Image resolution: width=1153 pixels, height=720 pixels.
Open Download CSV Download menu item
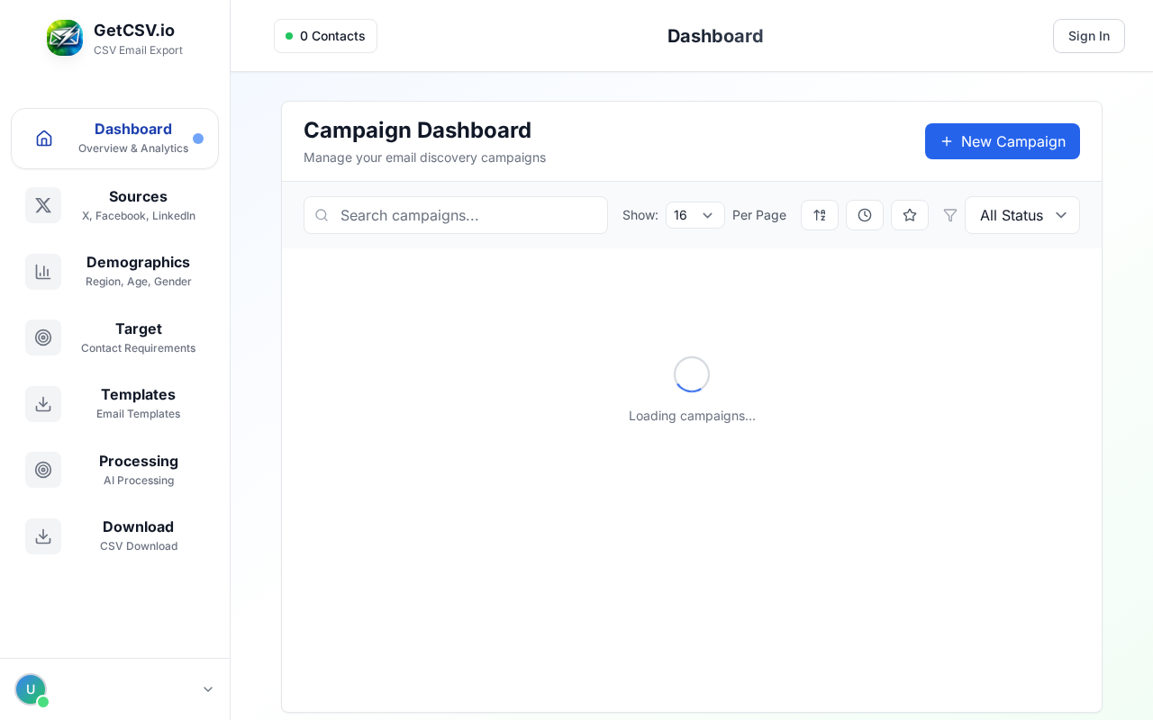click(115, 536)
